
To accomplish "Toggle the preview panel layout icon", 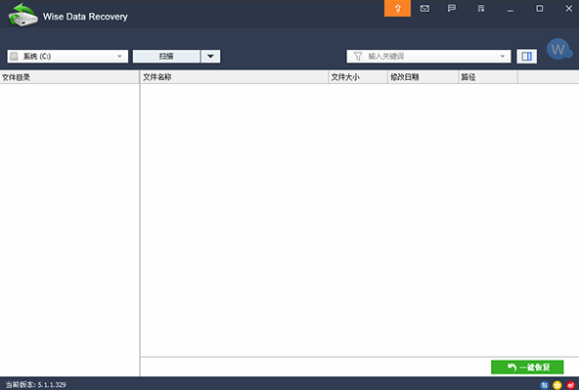I will pos(526,56).
